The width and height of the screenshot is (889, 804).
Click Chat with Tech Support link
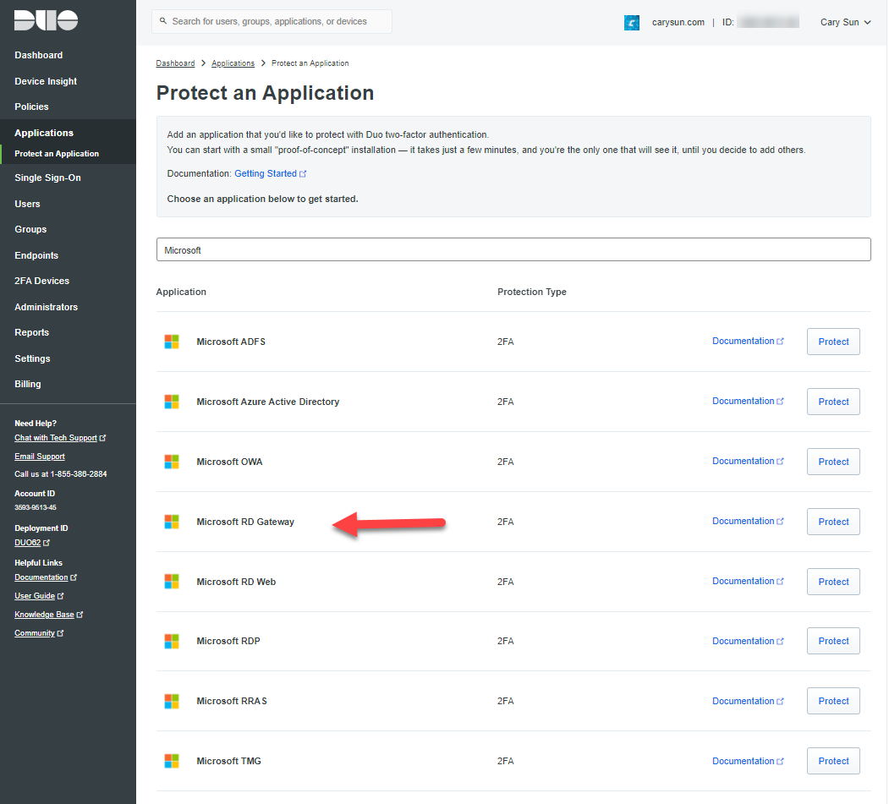point(60,438)
